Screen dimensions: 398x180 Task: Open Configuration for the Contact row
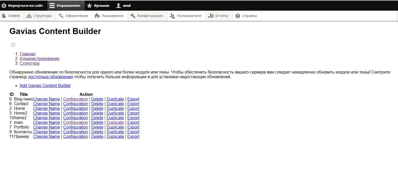(x=75, y=104)
